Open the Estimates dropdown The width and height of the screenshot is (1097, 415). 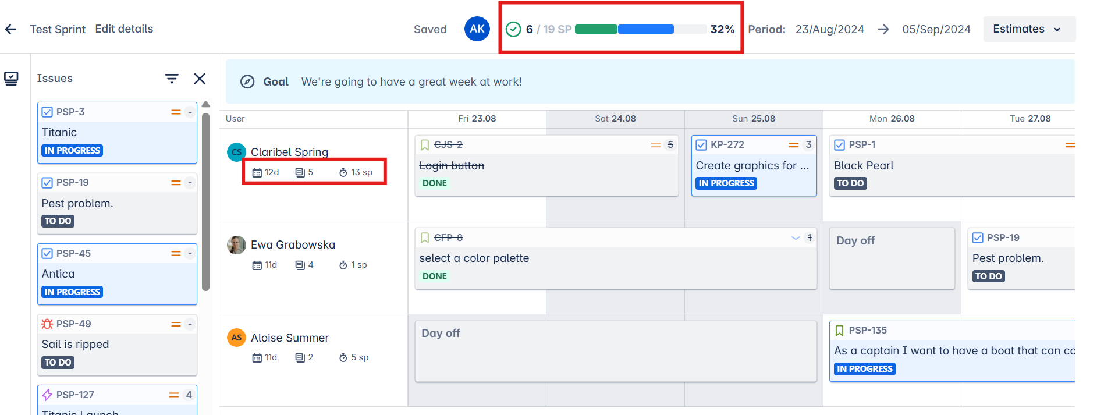[x=1029, y=29]
